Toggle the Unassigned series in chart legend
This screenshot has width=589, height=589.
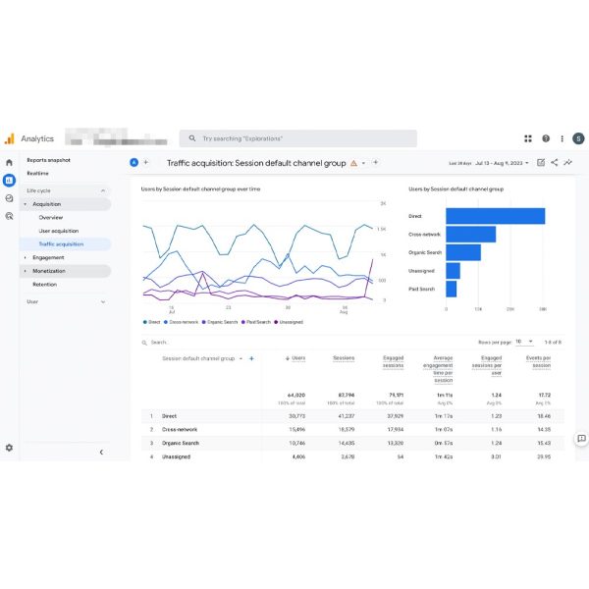[289, 322]
